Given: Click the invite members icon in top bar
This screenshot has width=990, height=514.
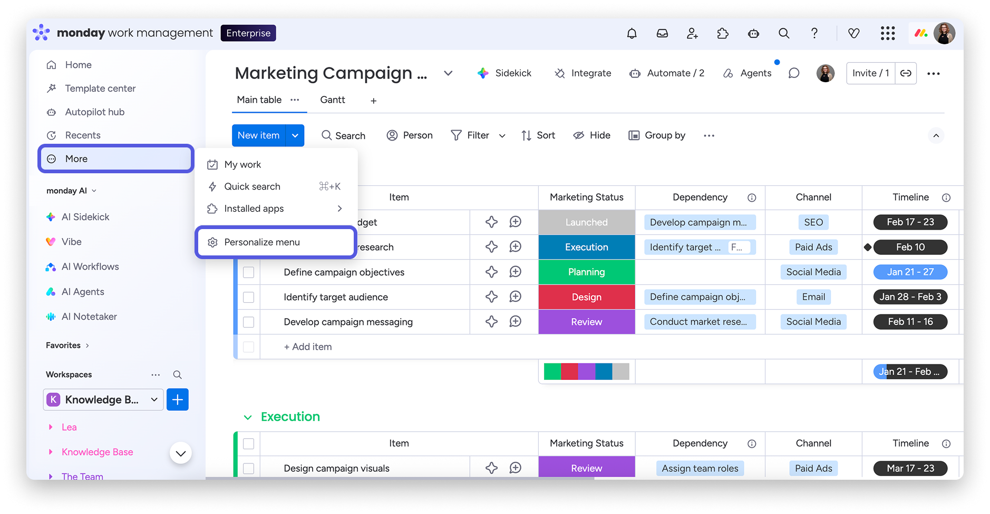Looking at the screenshot, I should (x=692, y=34).
